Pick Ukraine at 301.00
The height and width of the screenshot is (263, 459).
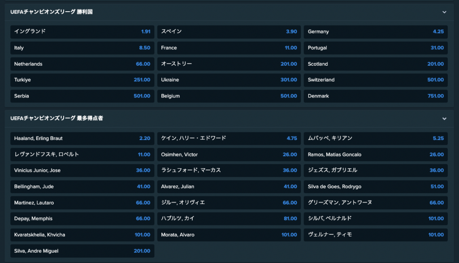click(229, 80)
